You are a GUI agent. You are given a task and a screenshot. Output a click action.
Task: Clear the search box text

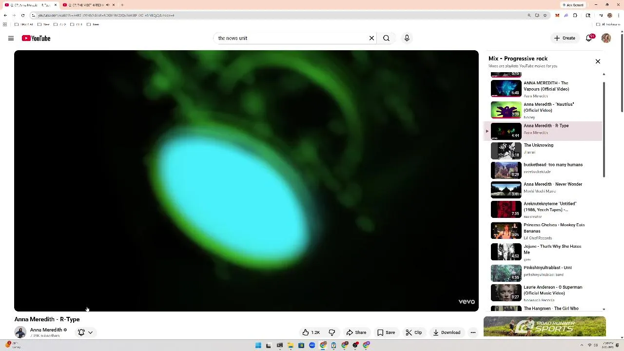371,38
